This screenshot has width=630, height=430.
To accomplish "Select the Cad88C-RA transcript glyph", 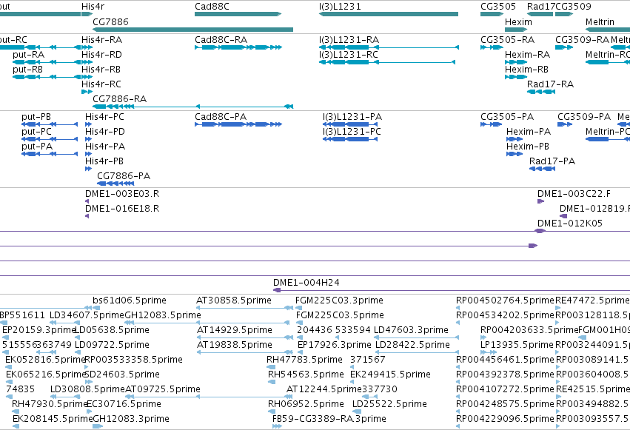I will pyautogui.click(x=238, y=47).
